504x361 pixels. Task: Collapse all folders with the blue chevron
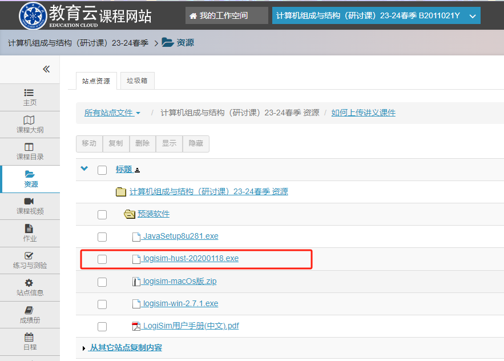tap(84, 169)
